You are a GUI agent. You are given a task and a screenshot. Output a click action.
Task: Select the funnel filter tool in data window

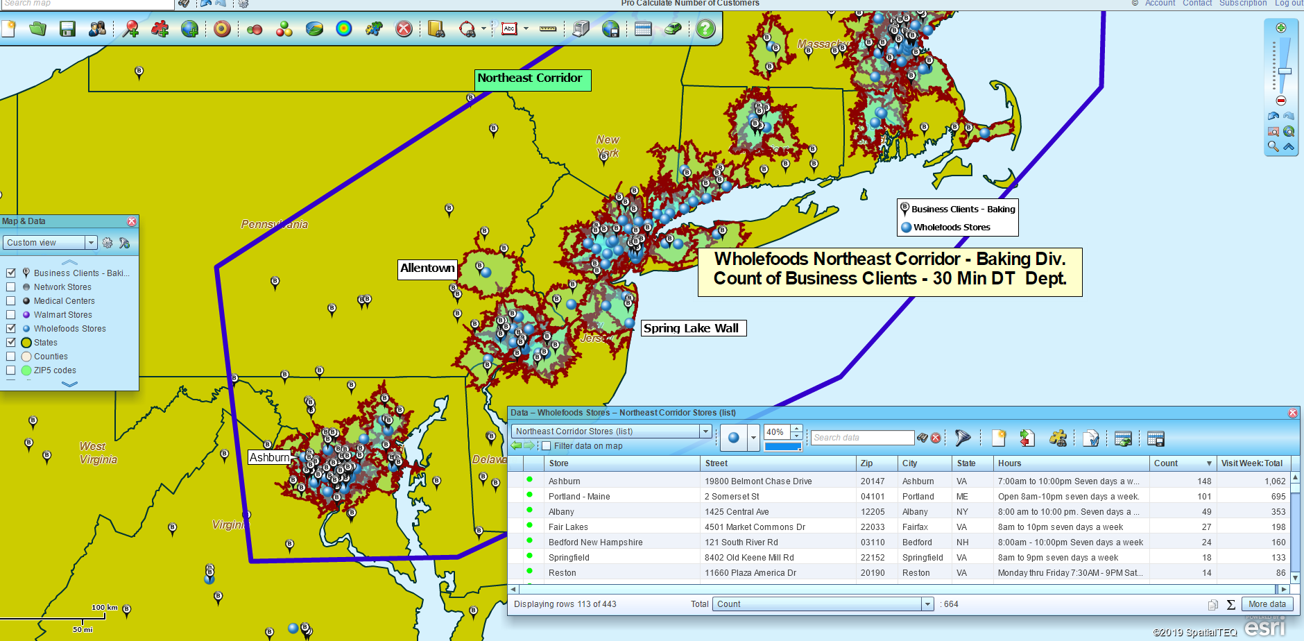point(962,438)
